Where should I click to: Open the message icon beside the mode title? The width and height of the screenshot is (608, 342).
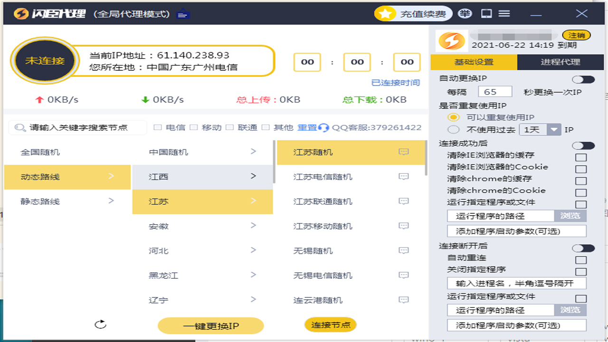coord(183,14)
